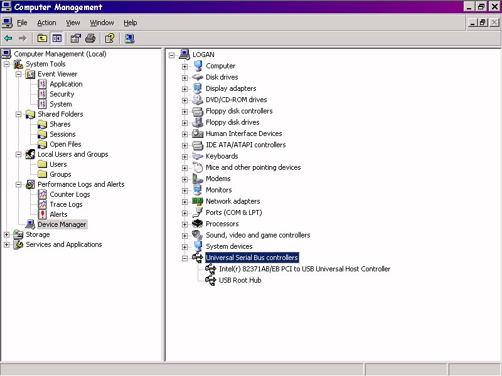Expand the Human Interface Devices category
Viewport: 502px width, 376px height.
tap(184, 134)
